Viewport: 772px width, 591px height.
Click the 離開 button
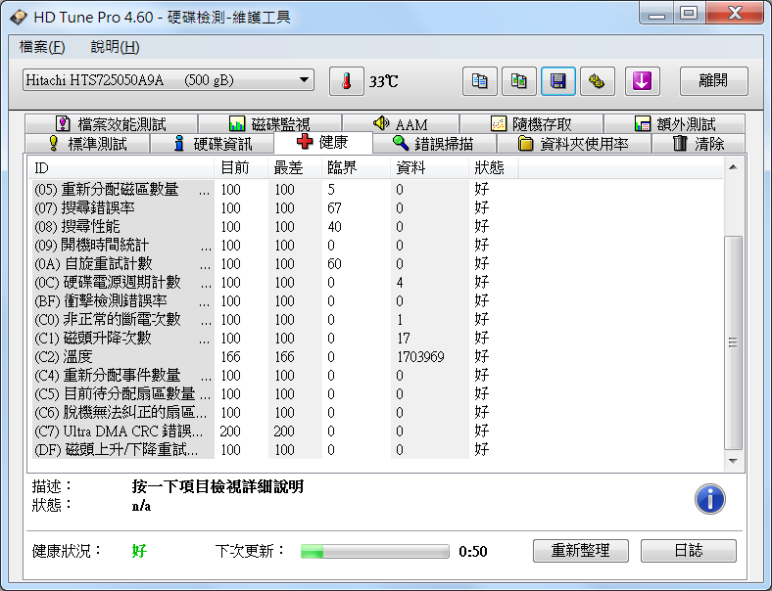tap(714, 81)
